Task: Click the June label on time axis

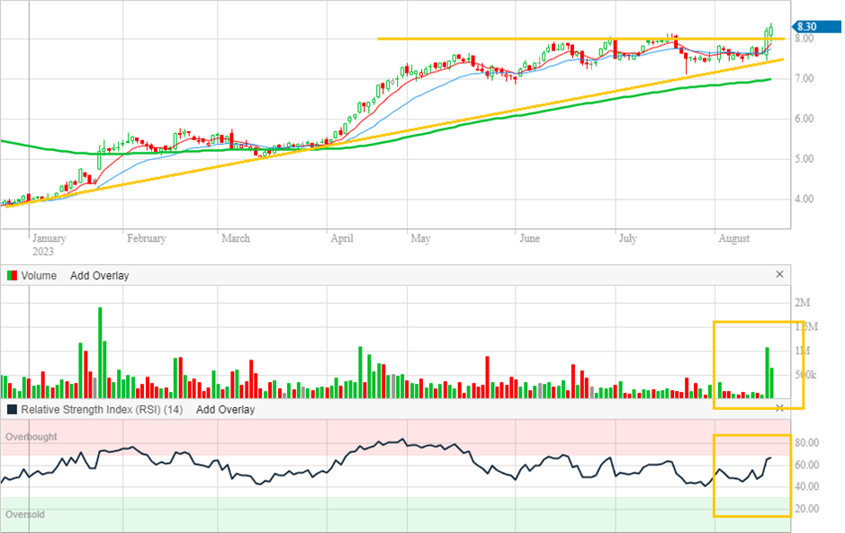Action: (529, 239)
